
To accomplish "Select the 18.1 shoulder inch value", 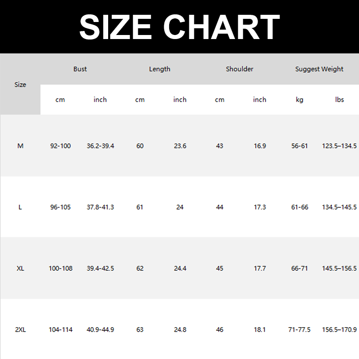I will [x=259, y=330].
